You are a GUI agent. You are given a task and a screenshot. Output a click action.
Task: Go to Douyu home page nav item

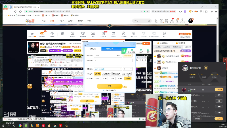(44, 21)
